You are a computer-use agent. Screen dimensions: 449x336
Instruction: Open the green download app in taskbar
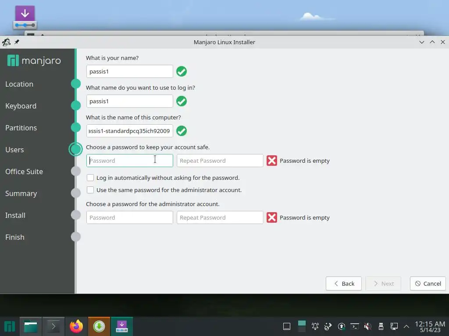tap(99, 326)
